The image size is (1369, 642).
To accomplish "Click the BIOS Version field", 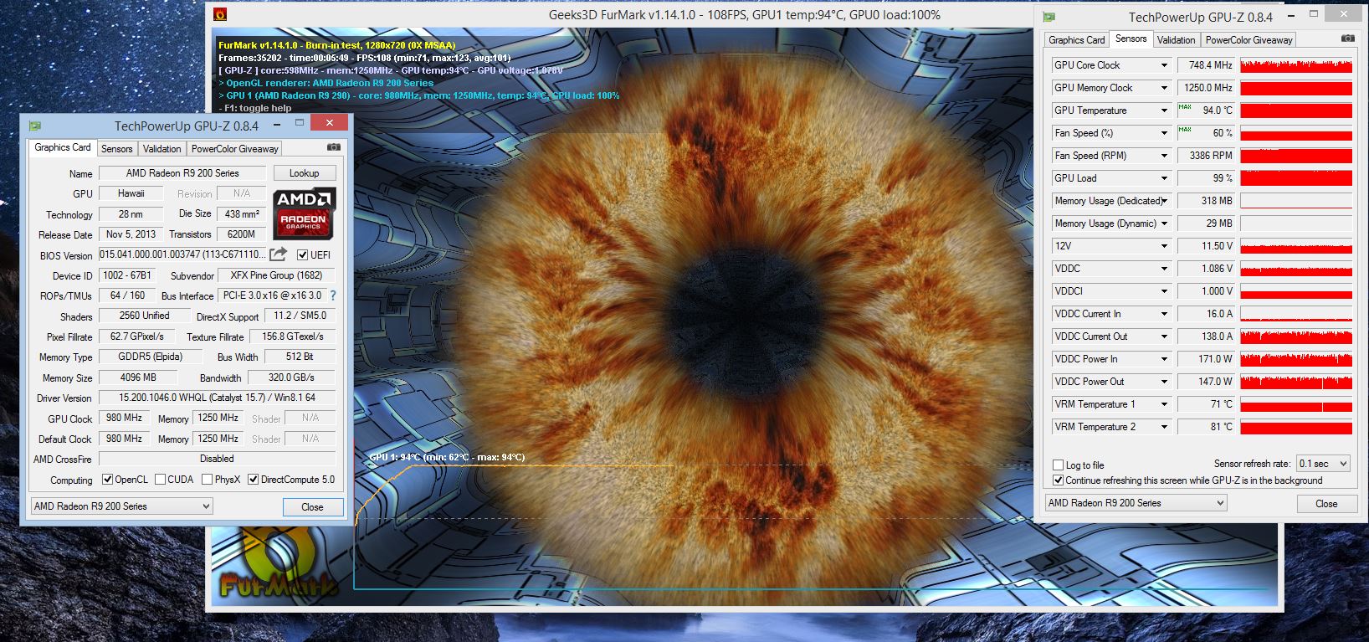I will (x=182, y=254).
